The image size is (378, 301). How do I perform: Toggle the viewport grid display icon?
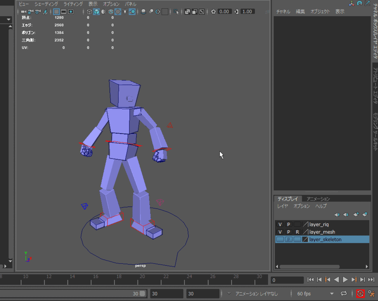tap(56, 12)
